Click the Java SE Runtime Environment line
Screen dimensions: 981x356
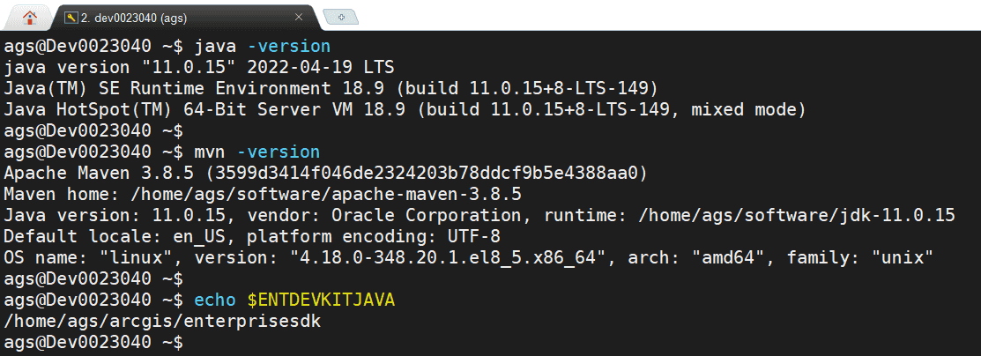point(331,88)
